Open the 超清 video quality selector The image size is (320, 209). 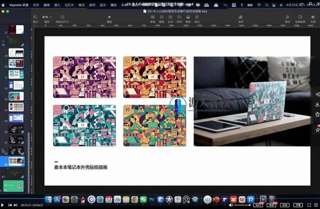click(285, 204)
